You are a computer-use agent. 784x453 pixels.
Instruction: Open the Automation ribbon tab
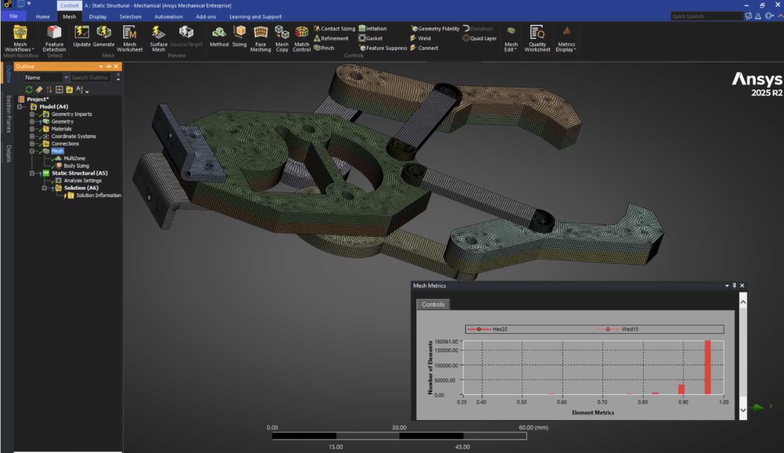(x=168, y=16)
